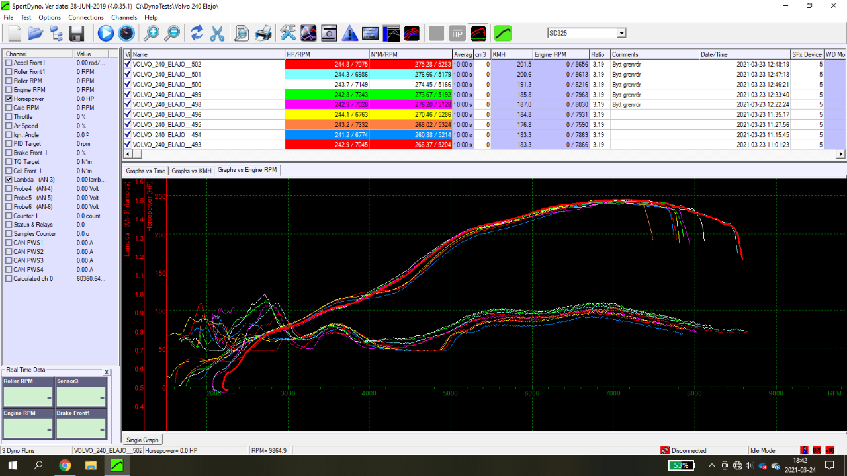Start a test with the blue play icon
Image resolution: width=847 pixels, height=476 pixels.
[106, 33]
